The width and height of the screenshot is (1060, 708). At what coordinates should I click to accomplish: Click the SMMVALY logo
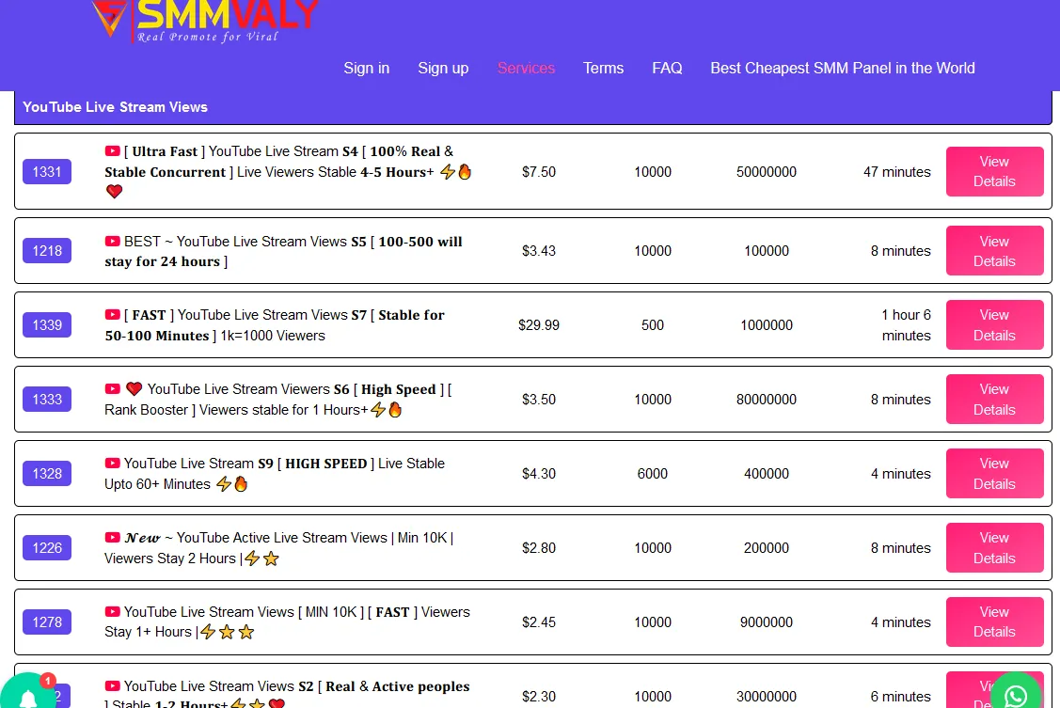(x=205, y=21)
